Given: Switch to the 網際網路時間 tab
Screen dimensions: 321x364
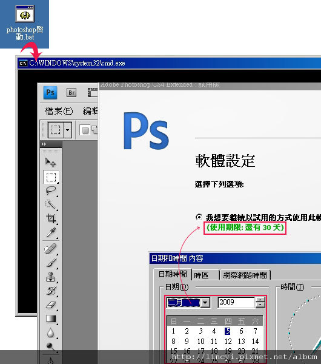Looking at the screenshot, I should 245,275.
